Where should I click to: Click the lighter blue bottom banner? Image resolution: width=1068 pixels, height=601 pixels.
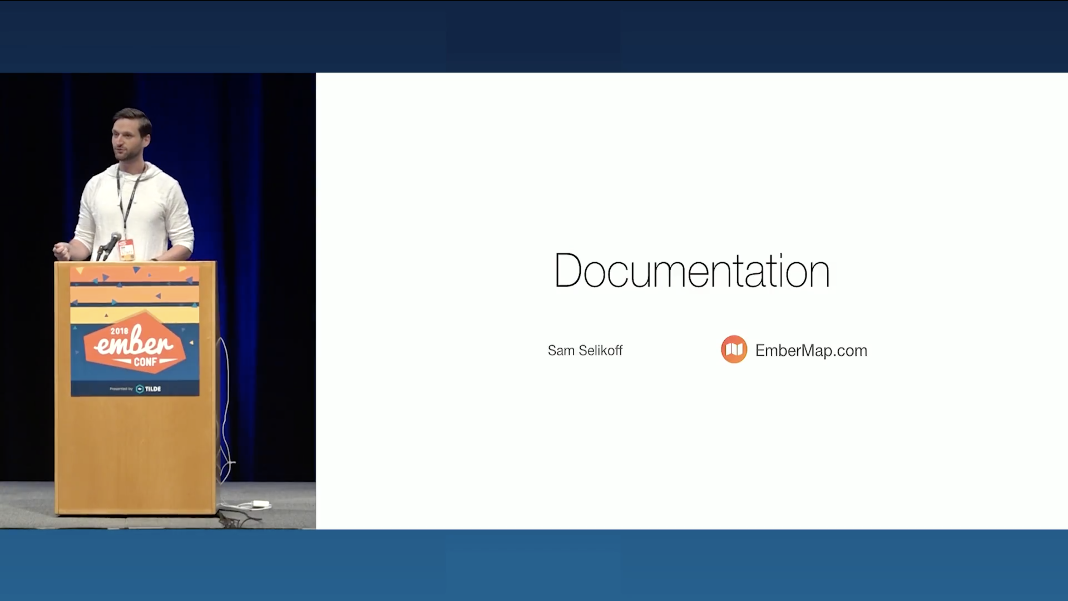click(x=534, y=565)
